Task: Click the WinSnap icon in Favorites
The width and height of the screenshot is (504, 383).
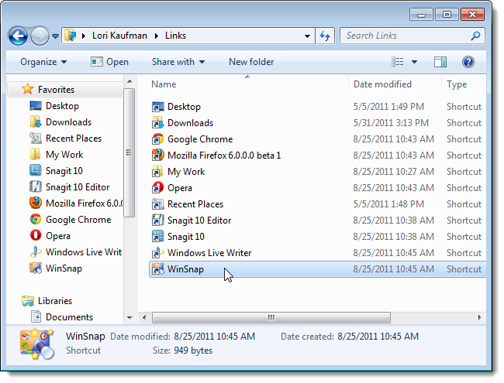Action: [x=36, y=268]
